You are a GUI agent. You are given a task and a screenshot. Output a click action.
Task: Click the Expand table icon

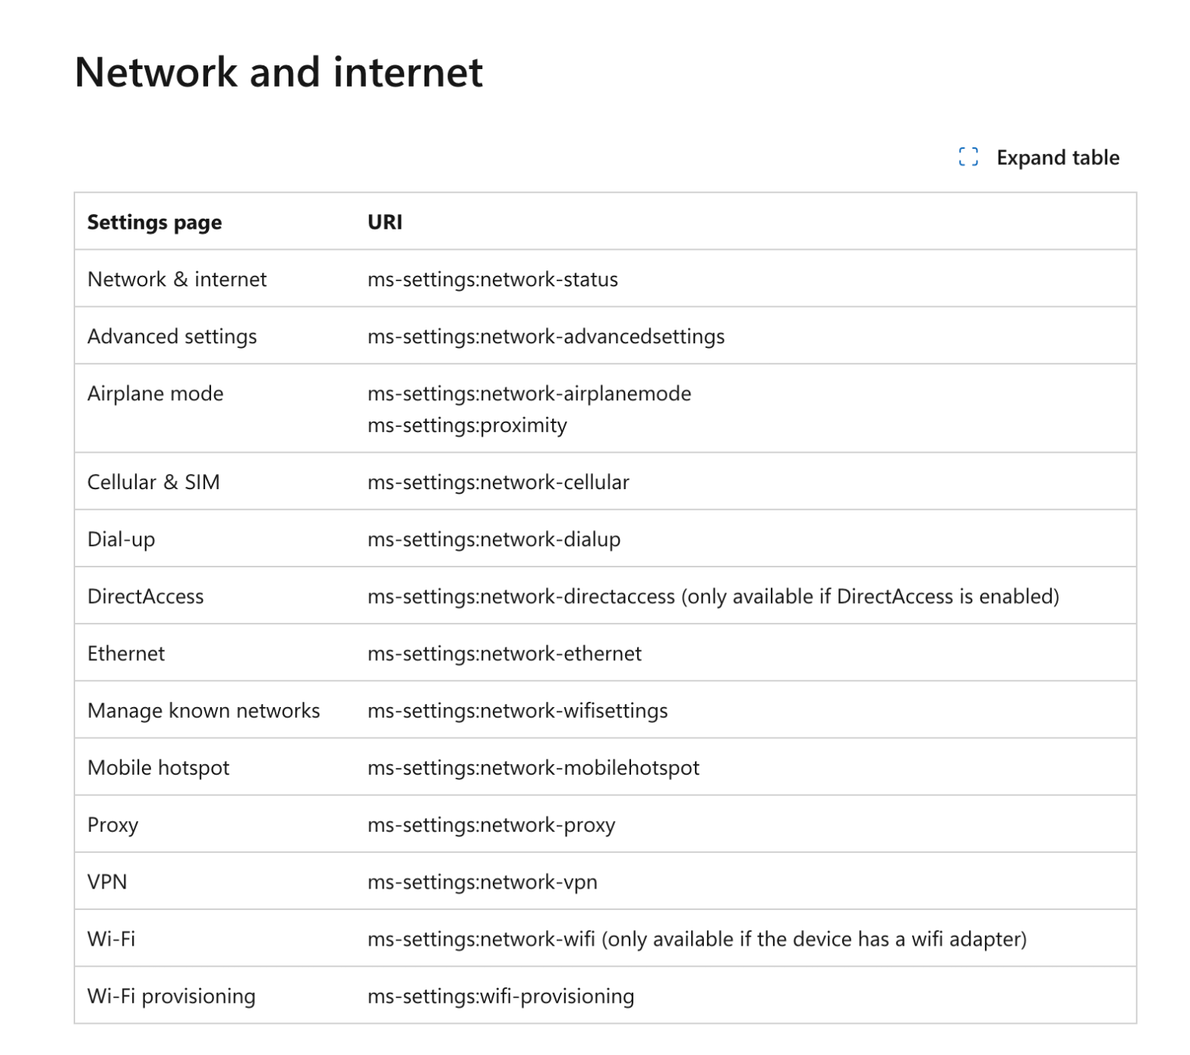coord(968,157)
